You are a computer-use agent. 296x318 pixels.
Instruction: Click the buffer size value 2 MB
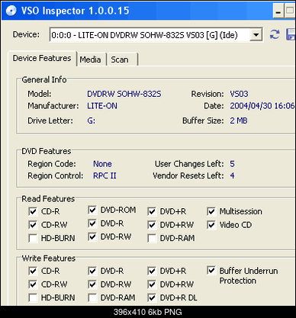click(239, 120)
